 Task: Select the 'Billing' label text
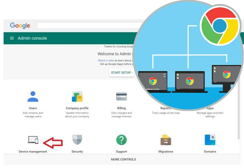pos(121,108)
